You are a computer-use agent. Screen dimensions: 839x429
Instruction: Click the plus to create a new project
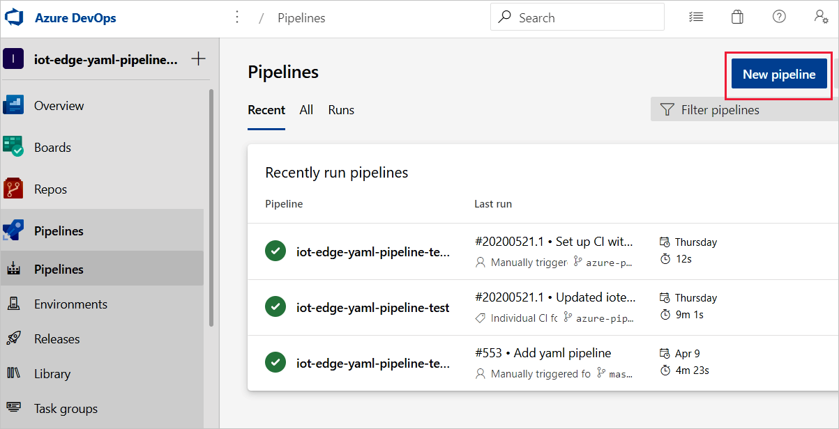(199, 58)
